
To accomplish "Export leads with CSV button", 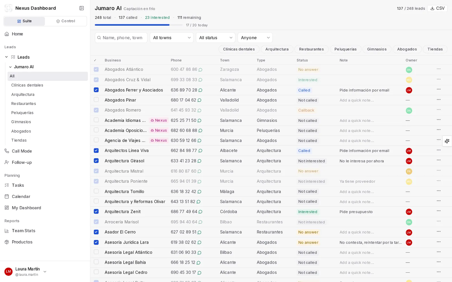I will pyautogui.click(x=437, y=8).
